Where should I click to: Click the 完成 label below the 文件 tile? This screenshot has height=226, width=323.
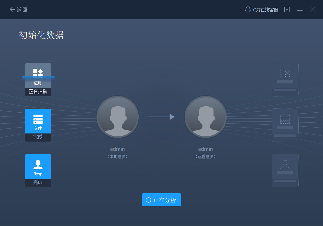click(x=38, y=137)
